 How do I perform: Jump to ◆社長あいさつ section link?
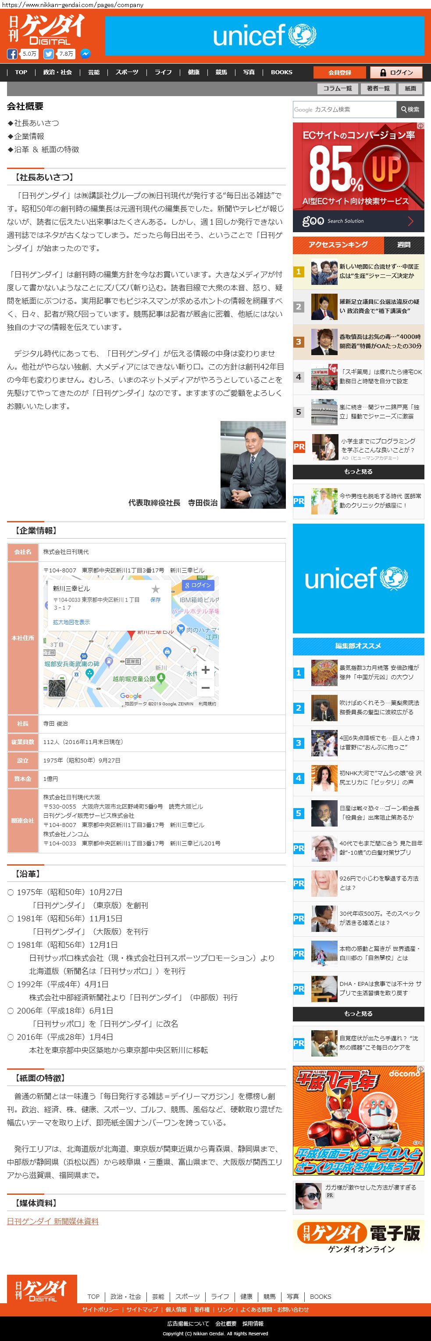point(33,123)
